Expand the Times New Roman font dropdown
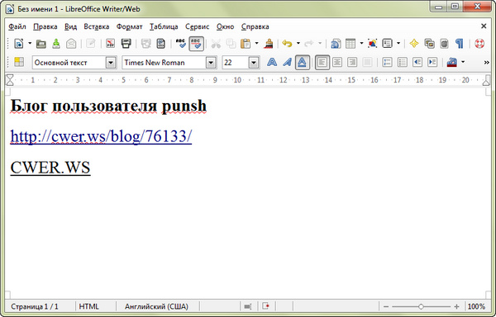Viewport: 496px width, 317px height. tap(211, 63)
